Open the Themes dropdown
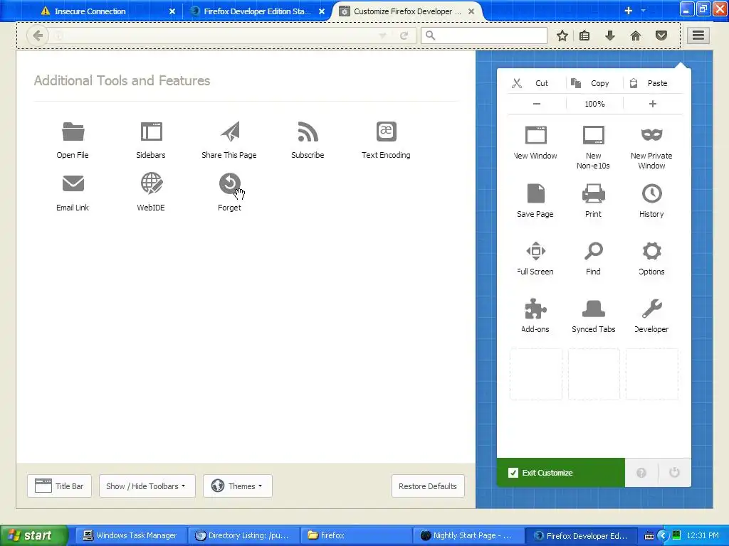This screenshot has height=546, width=729. pos(238,486)
